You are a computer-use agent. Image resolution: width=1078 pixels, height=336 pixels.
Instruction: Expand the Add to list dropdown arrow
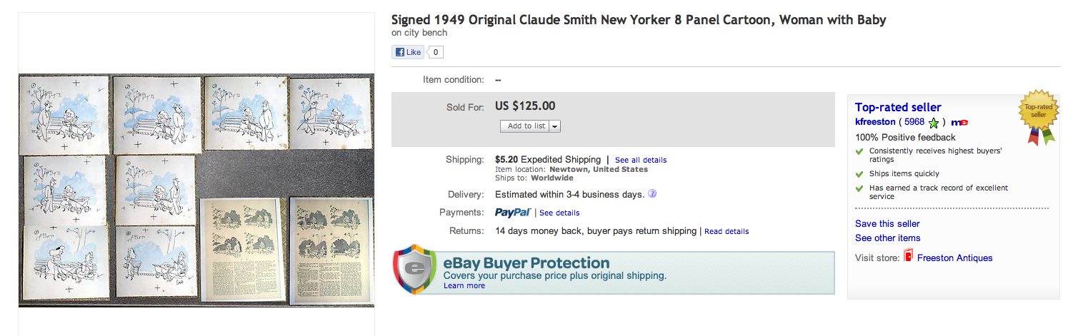coord(555,126)
